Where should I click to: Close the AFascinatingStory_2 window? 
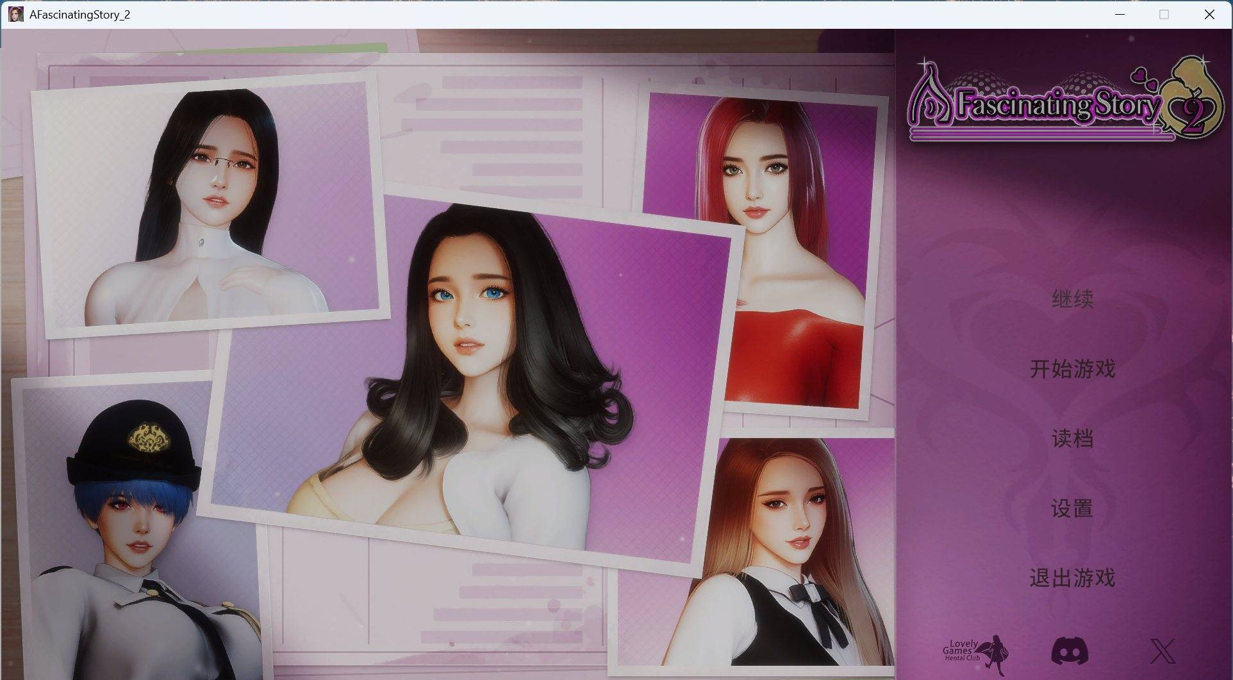click(1209, 14)
